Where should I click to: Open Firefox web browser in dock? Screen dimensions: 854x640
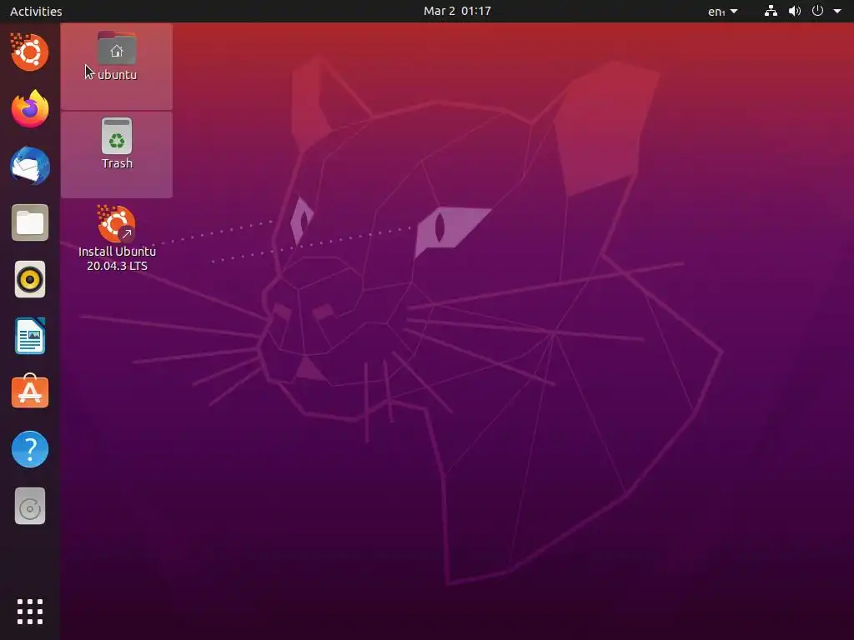(x=30, y=109)
